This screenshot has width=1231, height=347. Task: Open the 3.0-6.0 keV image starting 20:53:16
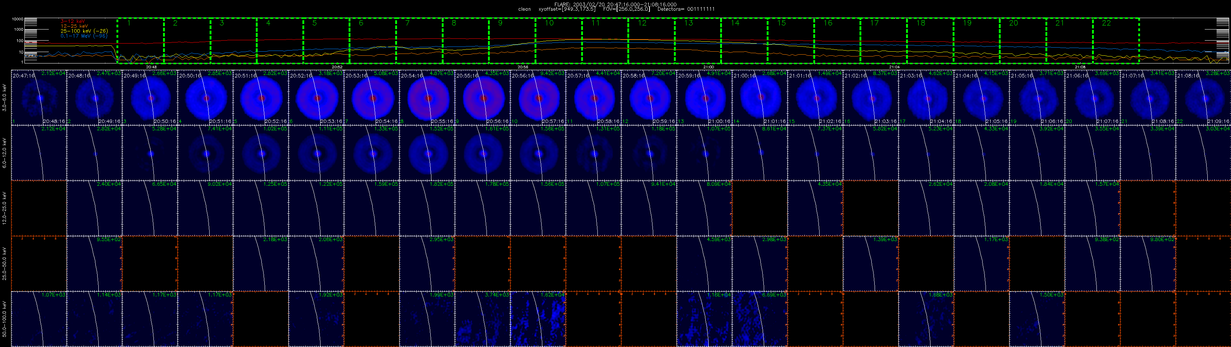click(372, 97)
